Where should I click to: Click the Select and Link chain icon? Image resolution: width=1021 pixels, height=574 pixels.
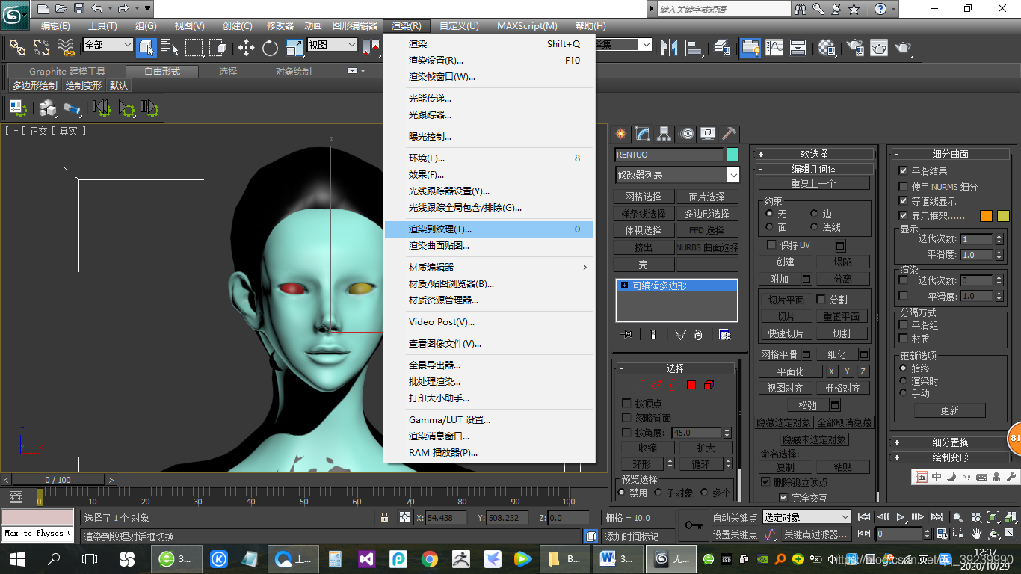coord(17,48)
